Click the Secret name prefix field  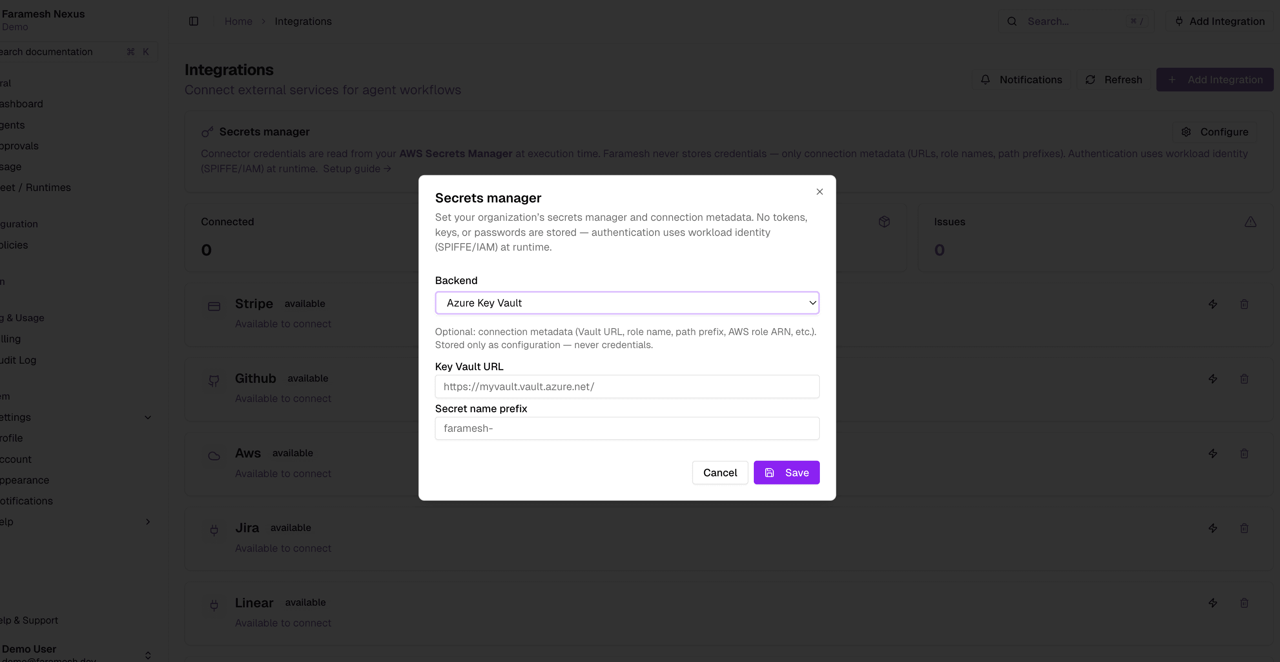[x=627, y=429]
